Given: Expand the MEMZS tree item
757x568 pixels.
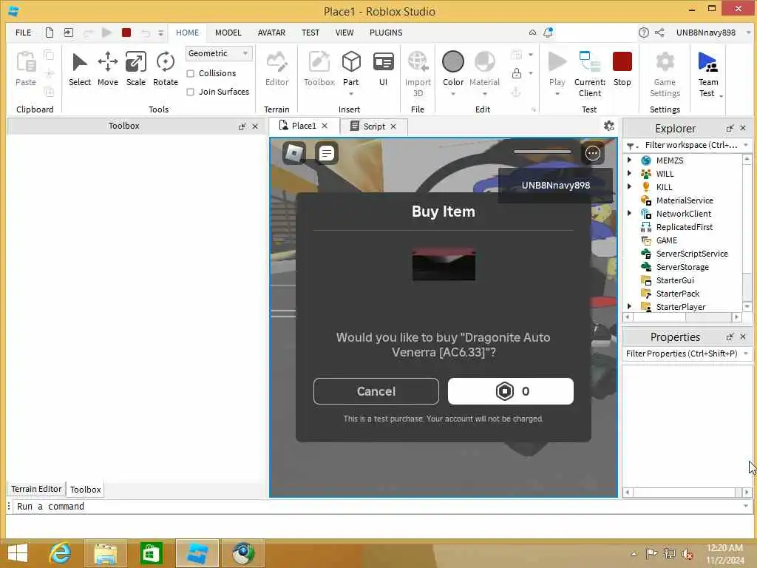Looking at the screenshot, I should pos(629,160).
